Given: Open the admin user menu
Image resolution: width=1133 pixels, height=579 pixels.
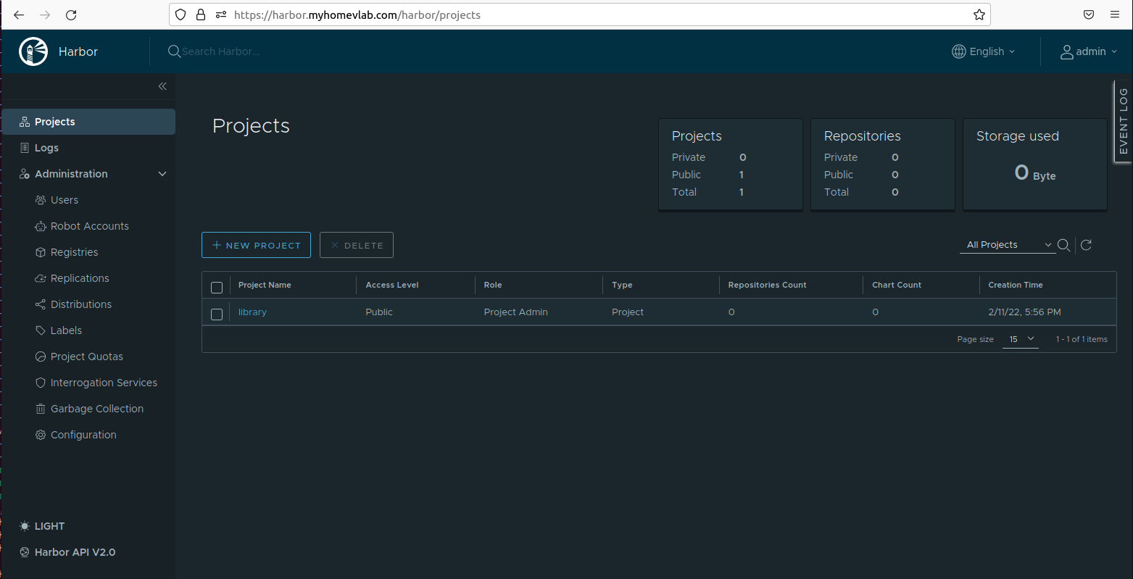Looking at the screenshot, I should [1089, 51].
